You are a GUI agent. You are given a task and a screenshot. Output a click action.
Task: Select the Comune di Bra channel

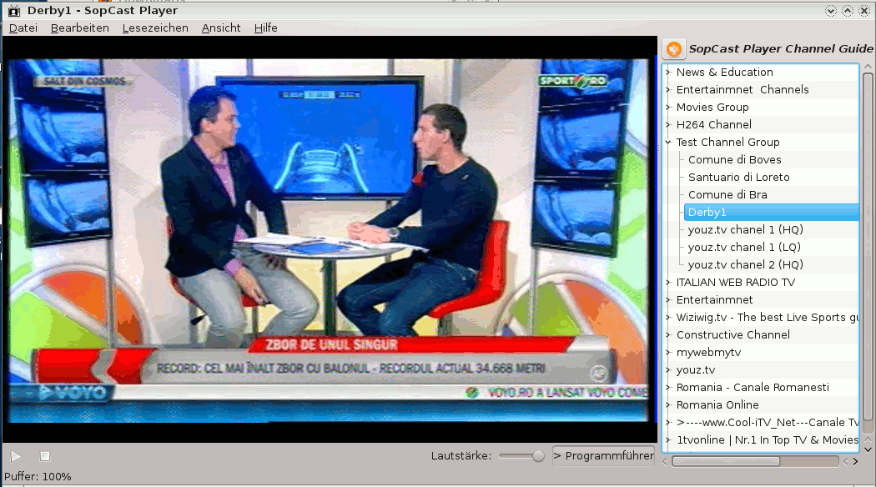[x=727, y=194]
